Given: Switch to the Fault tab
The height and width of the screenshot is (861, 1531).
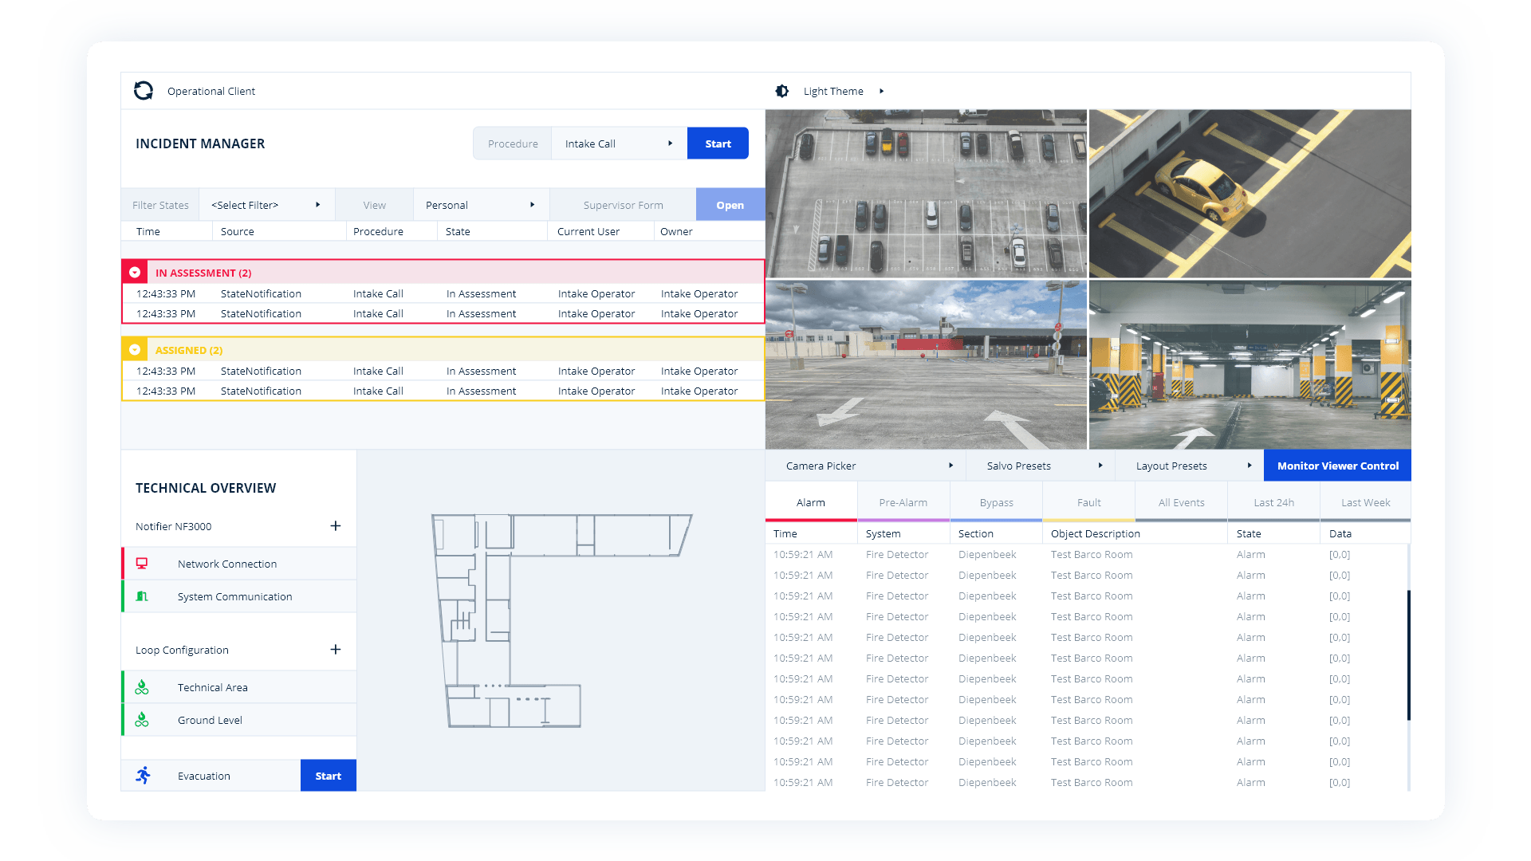Looking at the screenshot, I should 1088,502.
